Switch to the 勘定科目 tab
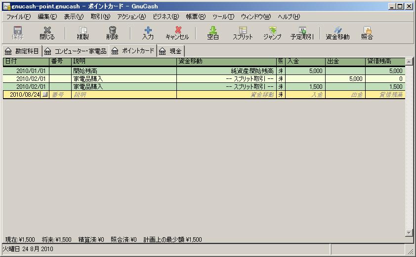Screen dimensions: 416x257 click(22, 51)
